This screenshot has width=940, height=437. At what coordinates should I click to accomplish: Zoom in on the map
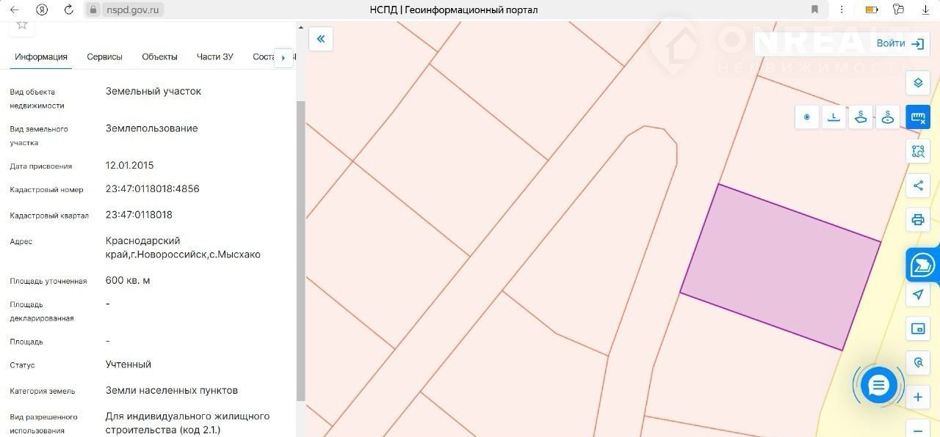tap(917, 397)
